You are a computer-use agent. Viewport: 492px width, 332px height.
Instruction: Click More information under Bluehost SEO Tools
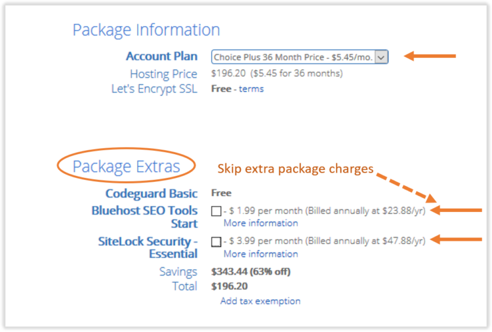pyautogui.click(x=260, y=223)
